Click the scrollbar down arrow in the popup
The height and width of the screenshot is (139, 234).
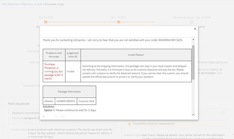(193, 115)
